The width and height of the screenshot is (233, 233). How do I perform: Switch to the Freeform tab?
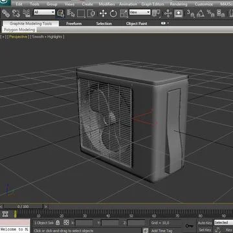(74, 23)
